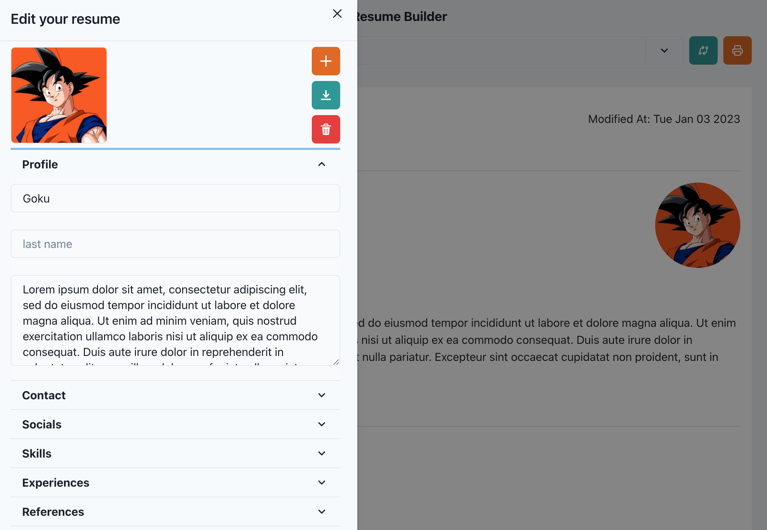Collapse the Profile section
The height and width of the screenshot is (530, 767).
coord(322,164)
